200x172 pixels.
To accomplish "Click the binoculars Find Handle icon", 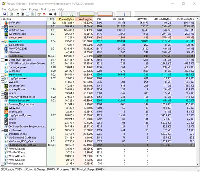I will 51,14.
